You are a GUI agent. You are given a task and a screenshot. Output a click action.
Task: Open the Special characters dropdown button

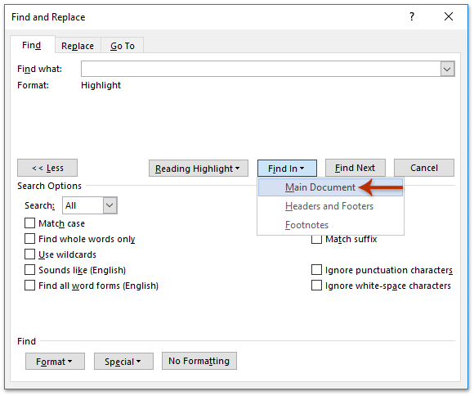click(x=123, y=361)
